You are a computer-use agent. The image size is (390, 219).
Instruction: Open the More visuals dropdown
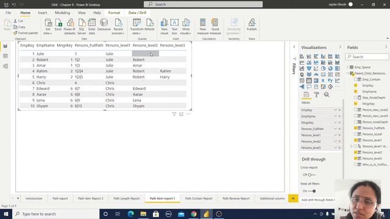[x=186, y=27]
